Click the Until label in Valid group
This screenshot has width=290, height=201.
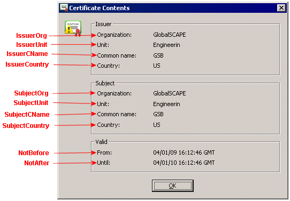(x=104, y=163)
